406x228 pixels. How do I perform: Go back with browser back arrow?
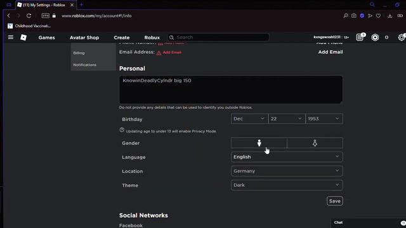click(x=8, y=16)
